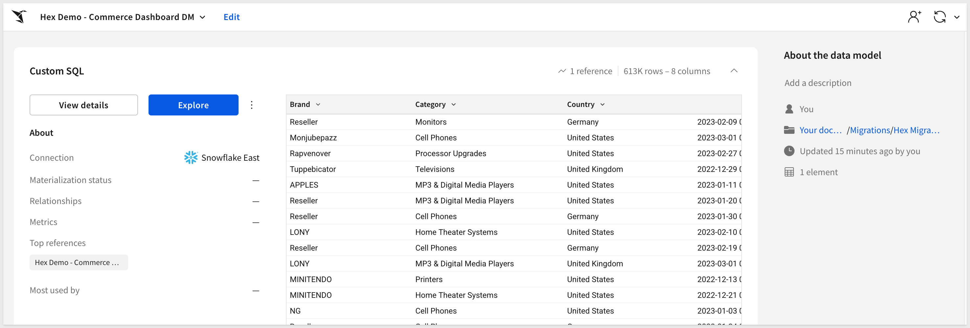Select the NG brand cell

coord(348,311)
